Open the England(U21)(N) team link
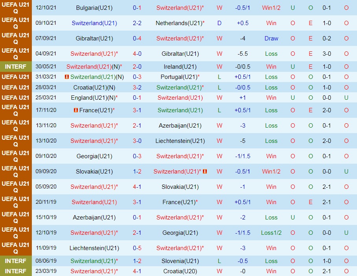Image resolution: width=357 pixels, height=276 pixels. [x=94, y=97]
